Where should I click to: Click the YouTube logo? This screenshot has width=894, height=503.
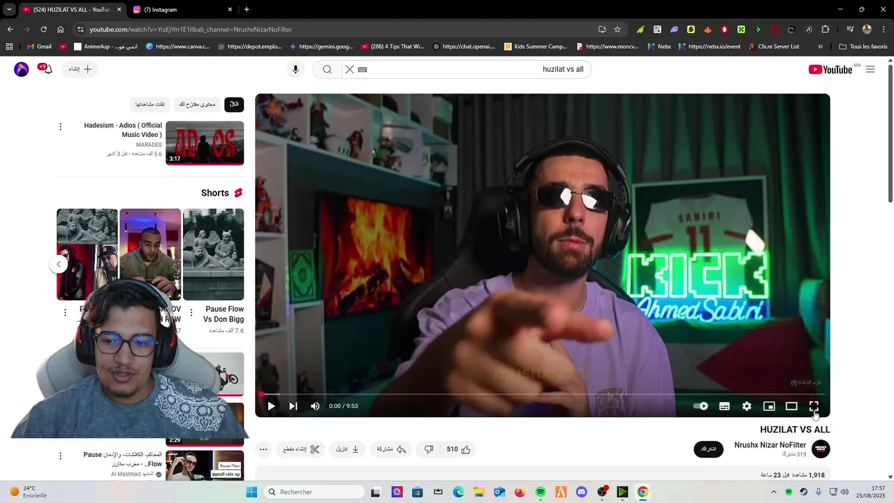pyautogui.click(x=830, y=69)
